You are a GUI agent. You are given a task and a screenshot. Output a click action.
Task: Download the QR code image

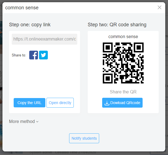point(122,103)
